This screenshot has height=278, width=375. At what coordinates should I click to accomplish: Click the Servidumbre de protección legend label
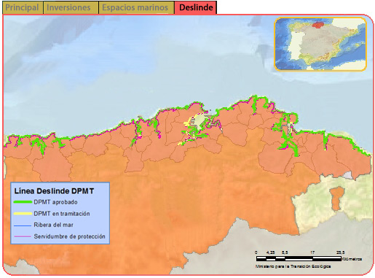click(x=69, y=236)
